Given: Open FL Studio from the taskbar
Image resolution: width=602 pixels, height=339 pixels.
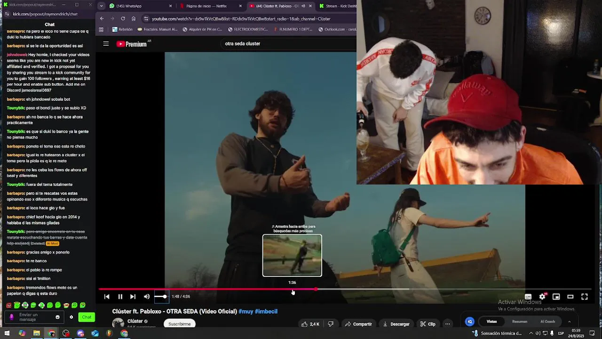Looking at the screenshot, I should (110, 333).
